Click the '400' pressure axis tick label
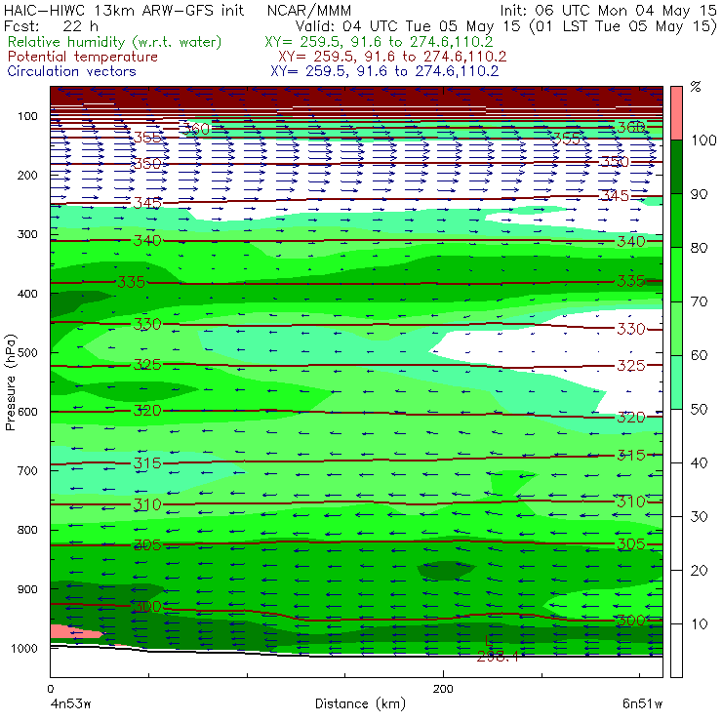722x722 pixels. click(27, 294)
